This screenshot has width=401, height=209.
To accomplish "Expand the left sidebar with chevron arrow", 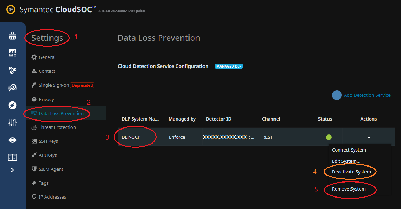I will (x=13, y=170).
